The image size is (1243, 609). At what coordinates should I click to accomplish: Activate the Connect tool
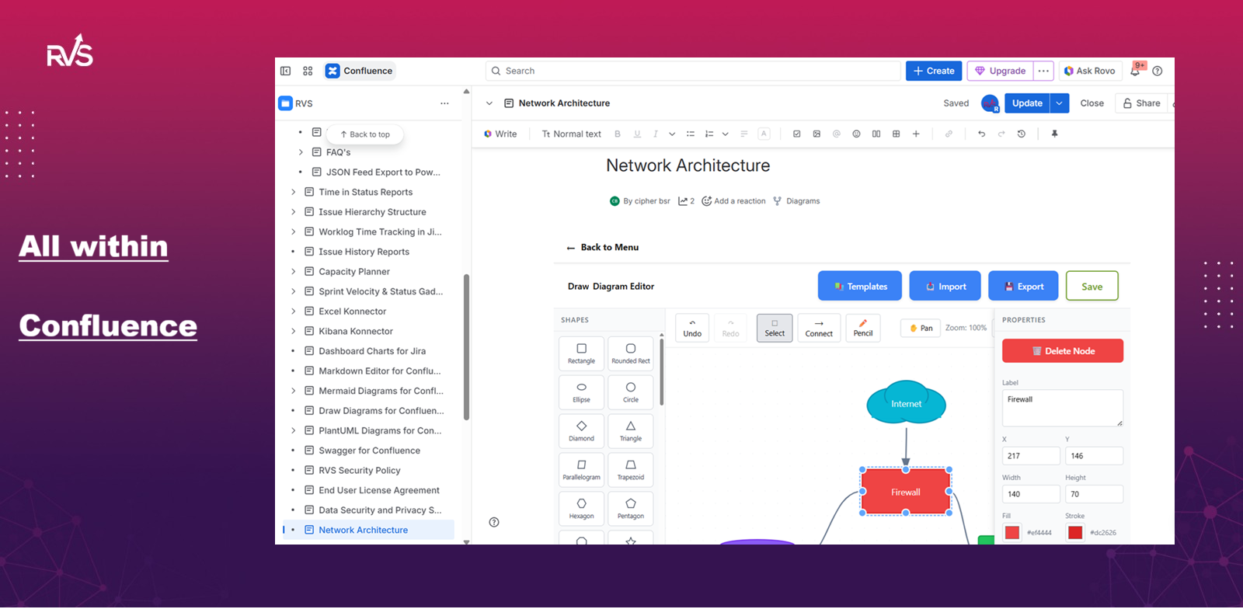pos(819,328)
